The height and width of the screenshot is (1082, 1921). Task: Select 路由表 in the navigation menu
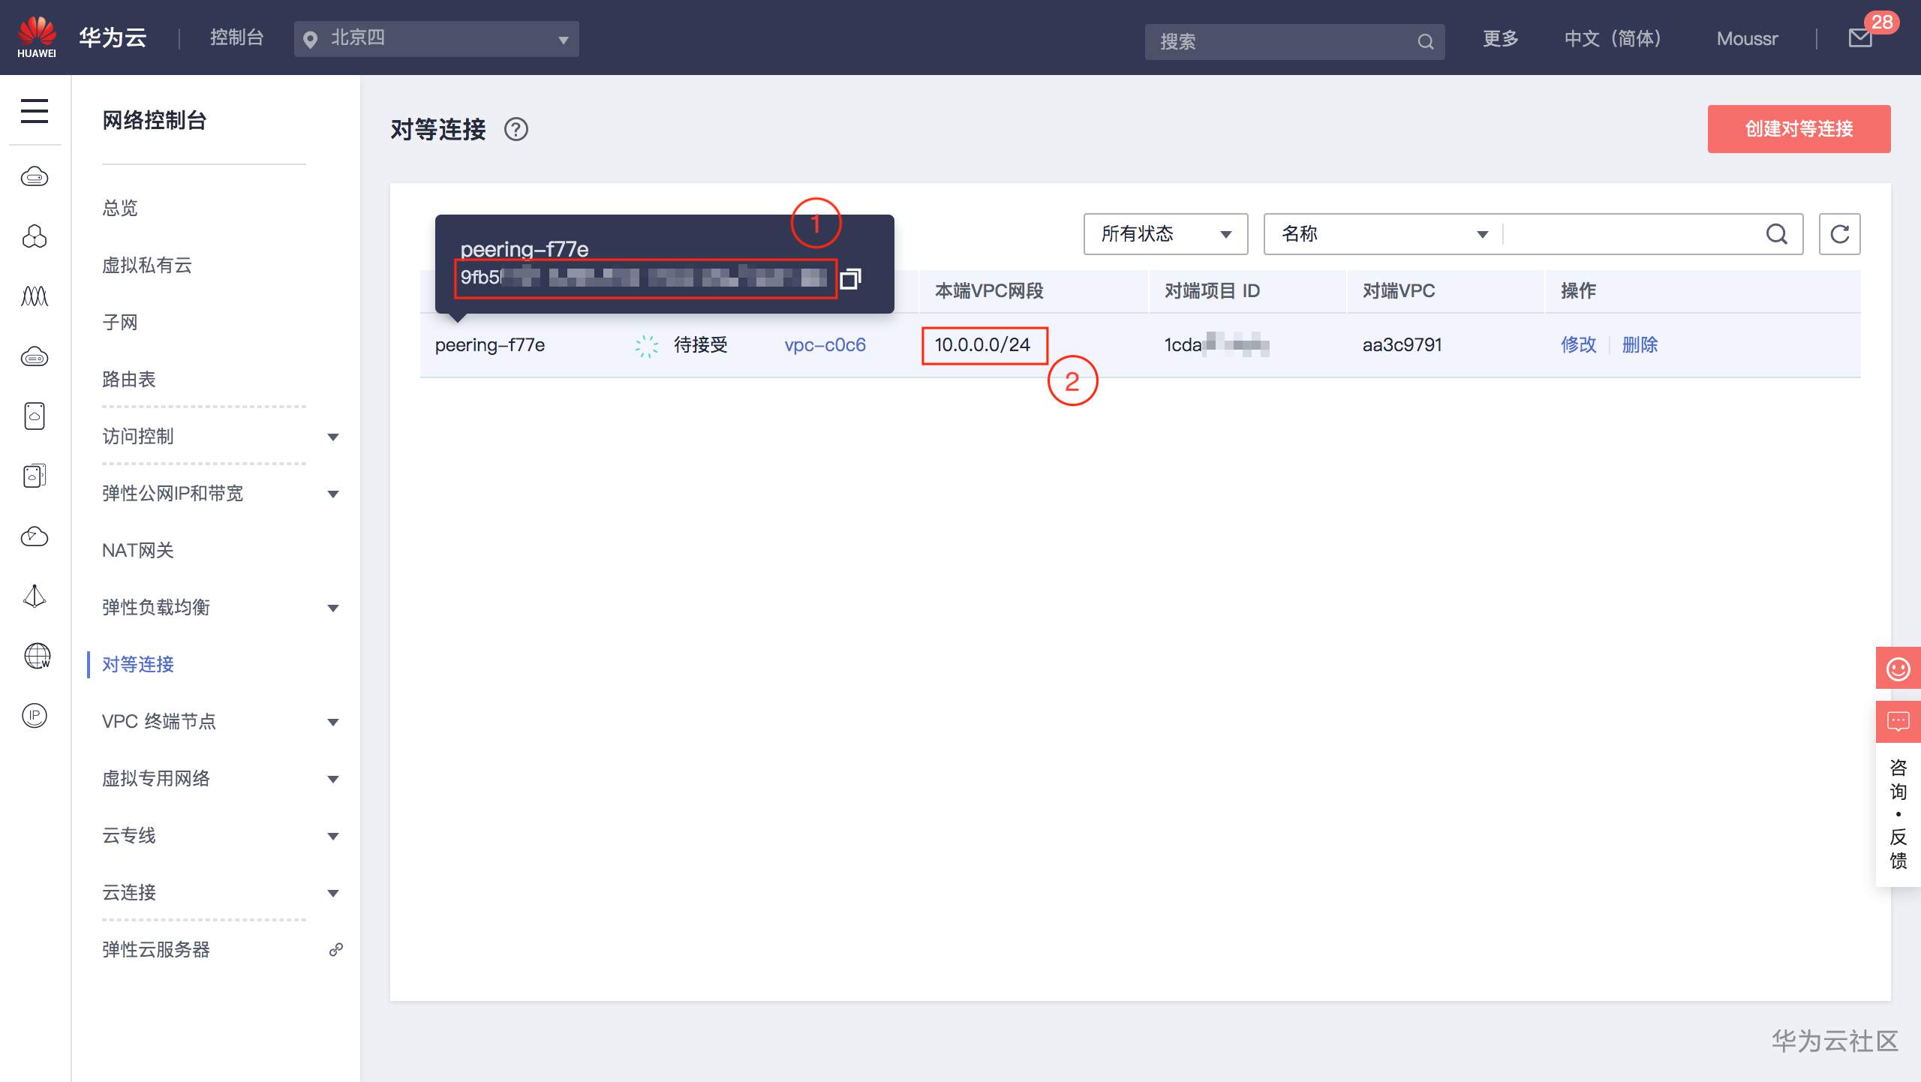point(129,380)
